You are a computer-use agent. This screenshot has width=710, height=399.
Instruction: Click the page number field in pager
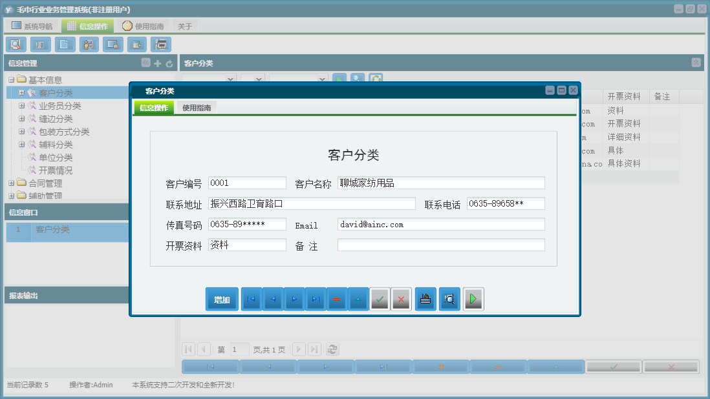click(239, 349)
